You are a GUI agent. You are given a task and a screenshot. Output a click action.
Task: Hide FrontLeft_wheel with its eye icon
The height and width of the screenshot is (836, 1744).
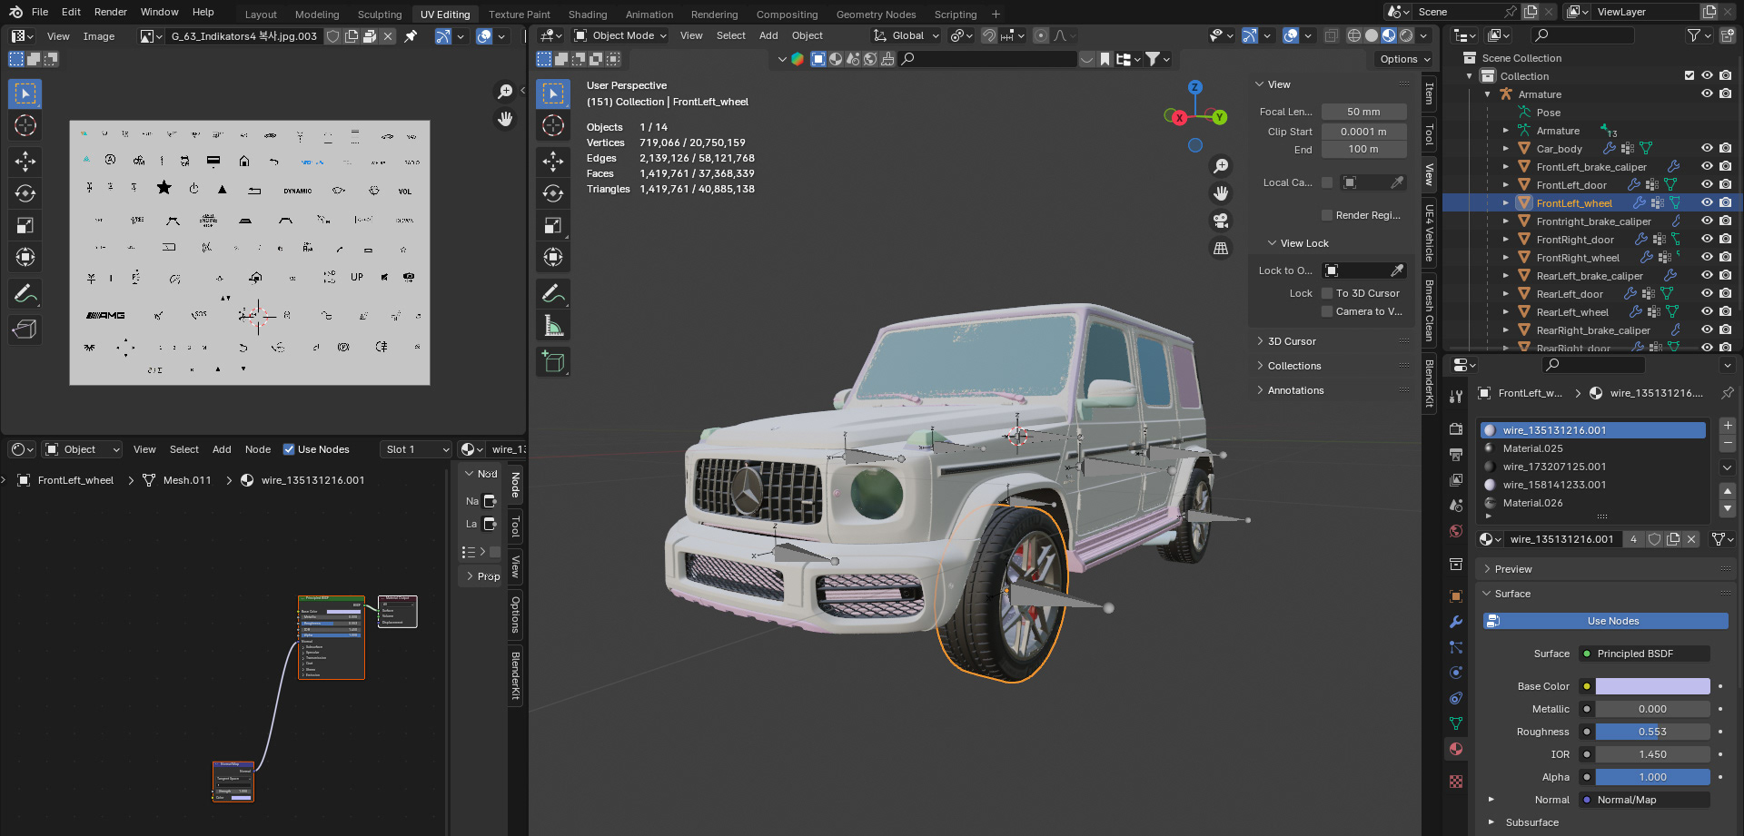coord(1707,202)
